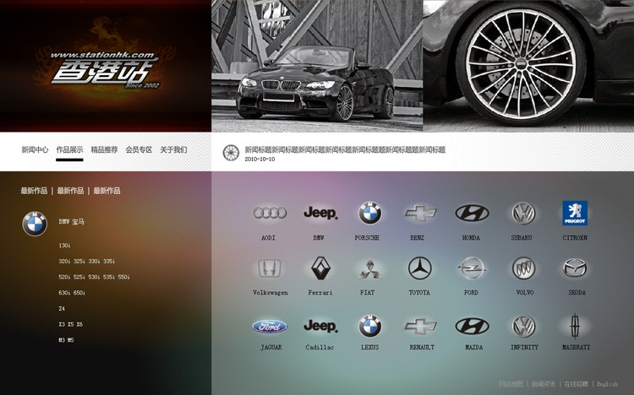This screenshot has height=395, width=634.
Task: Open the 新闻中心 menu item
Action: [x=35, y=150]
